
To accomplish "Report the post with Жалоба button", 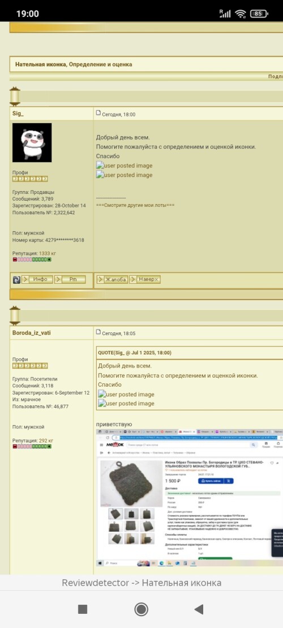I will tap(112, 280).
